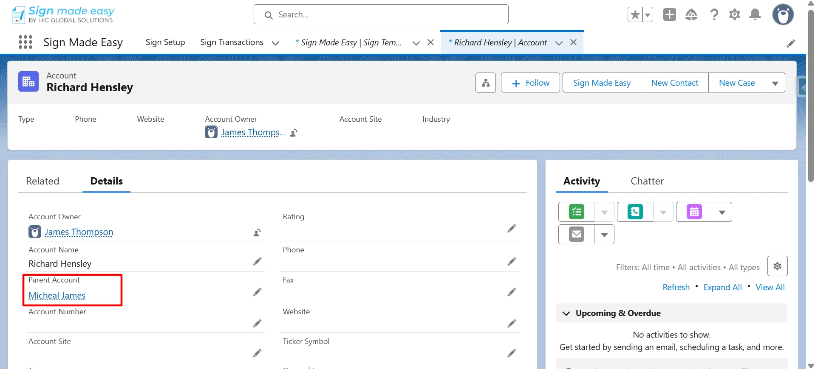View account hierarchy icon button
Screen dimensions: 815x369
pyautogui.click(x=486, y=83)
